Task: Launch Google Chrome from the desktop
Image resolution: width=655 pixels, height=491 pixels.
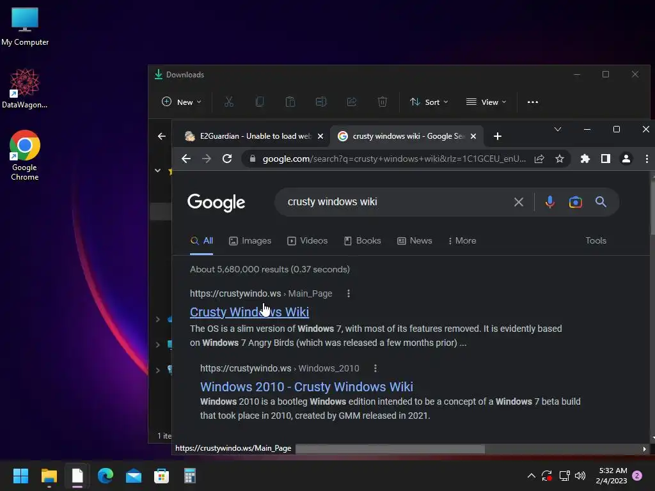Action: coord(25,155)
